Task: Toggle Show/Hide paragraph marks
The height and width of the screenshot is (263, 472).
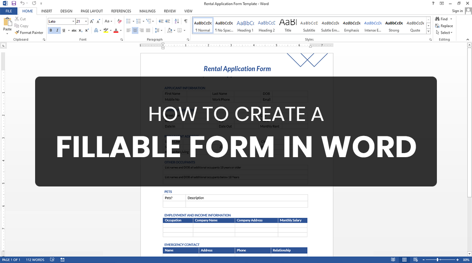Action: pyautogui.click(x=186, y=22)
